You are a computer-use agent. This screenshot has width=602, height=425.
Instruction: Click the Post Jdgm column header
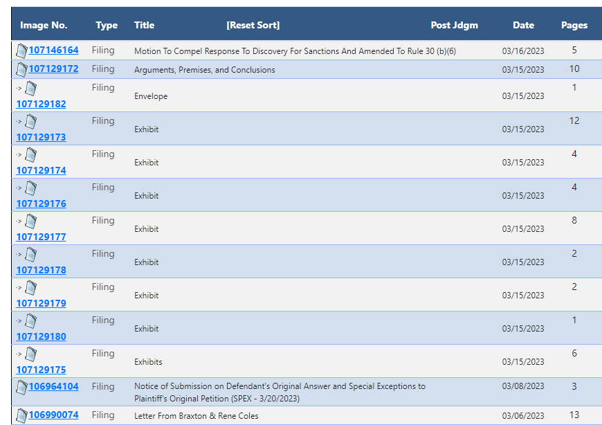click(x=454, y=26)
